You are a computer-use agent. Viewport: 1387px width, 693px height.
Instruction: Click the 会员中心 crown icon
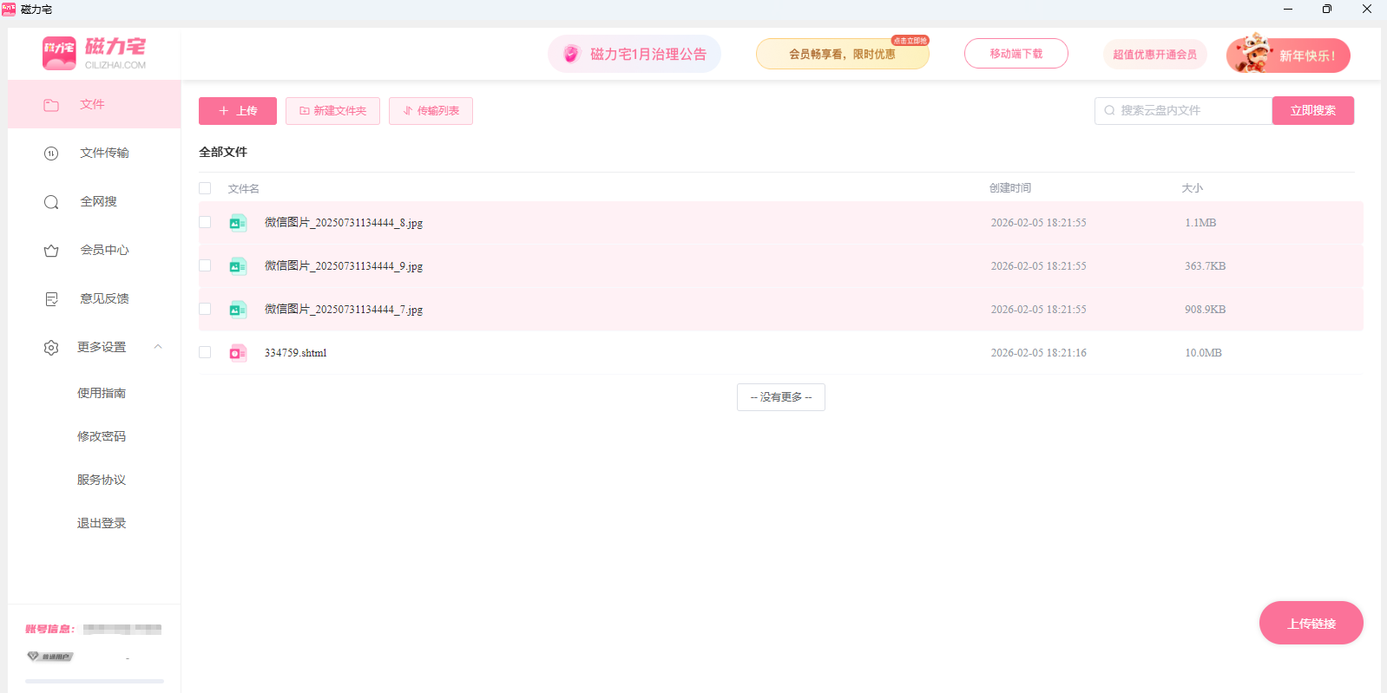click(51, 251)
